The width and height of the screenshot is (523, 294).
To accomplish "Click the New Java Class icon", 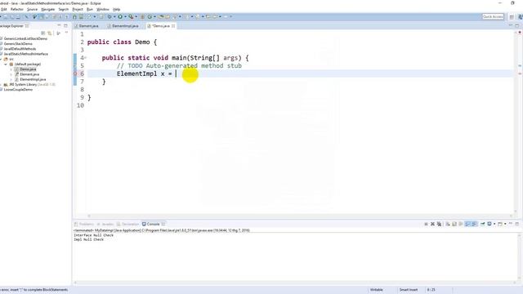I will click(150, 16).
